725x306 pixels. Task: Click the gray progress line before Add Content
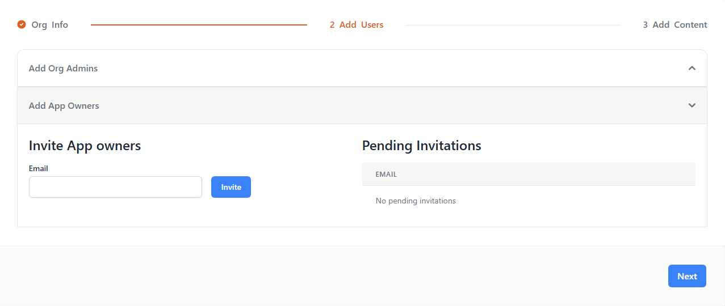pos(512,25)
